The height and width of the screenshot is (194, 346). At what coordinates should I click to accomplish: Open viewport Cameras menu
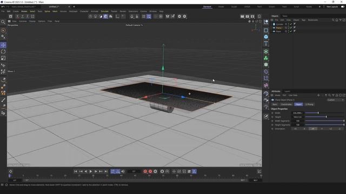pyautogui.click(x=23, y=22)
